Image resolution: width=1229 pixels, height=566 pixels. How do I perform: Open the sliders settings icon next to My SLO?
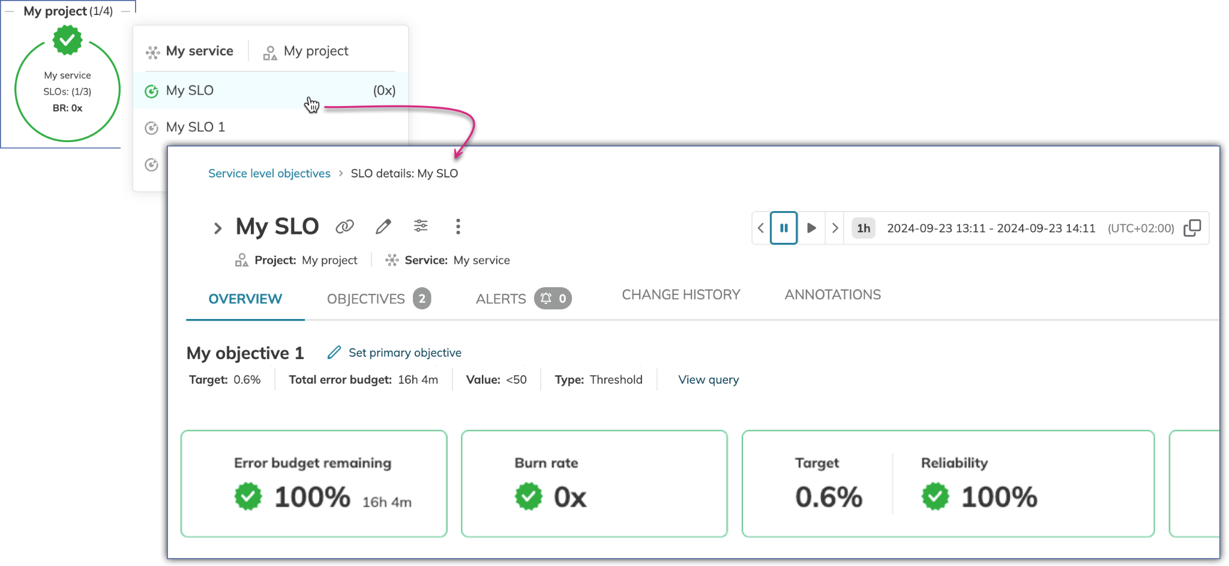[421, 226]
